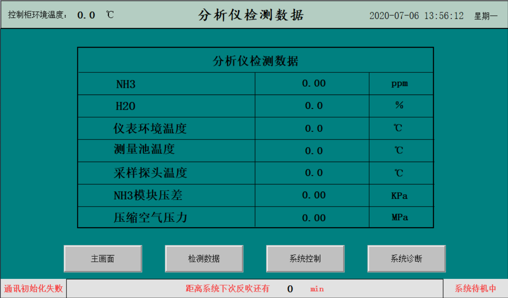This screenshot has width=508, height=298.
Task: Select the 仪表环境温度 reading cell
Action: coord(312,128)
